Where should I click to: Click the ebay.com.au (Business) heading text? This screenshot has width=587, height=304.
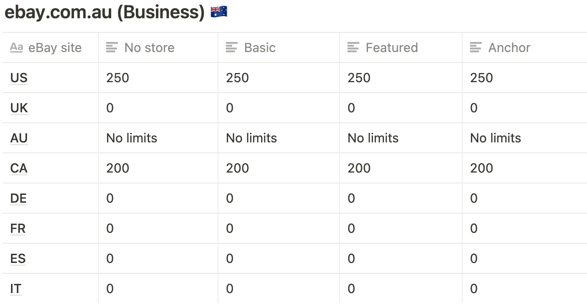tap(104, 12)
